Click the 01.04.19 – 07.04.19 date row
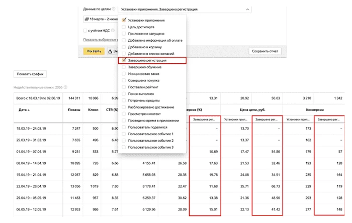Viewport: 352px width, 223px height. click(x=31, y=152)
